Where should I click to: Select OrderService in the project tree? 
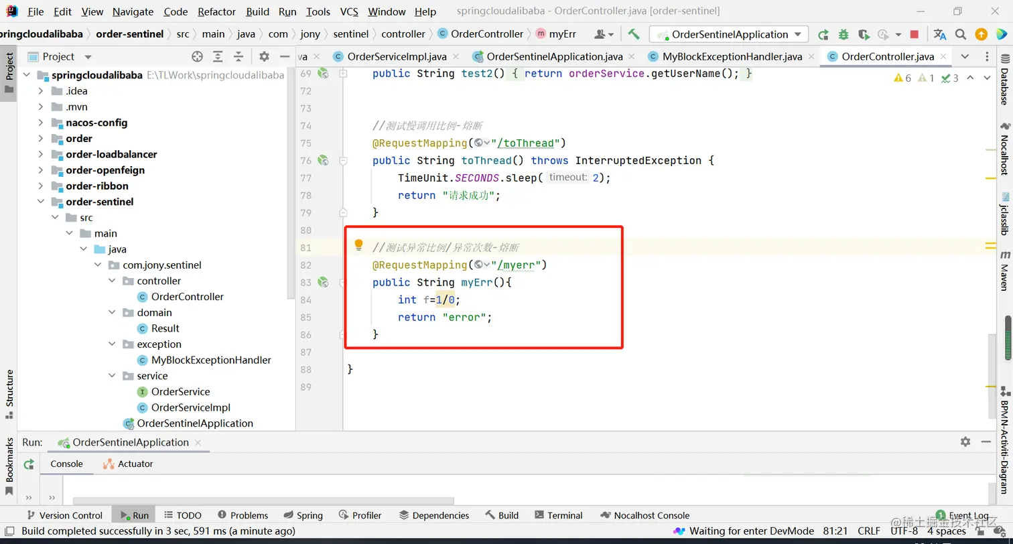[180, 392]
